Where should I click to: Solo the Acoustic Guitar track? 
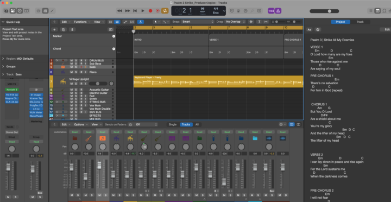coord(76,90)
